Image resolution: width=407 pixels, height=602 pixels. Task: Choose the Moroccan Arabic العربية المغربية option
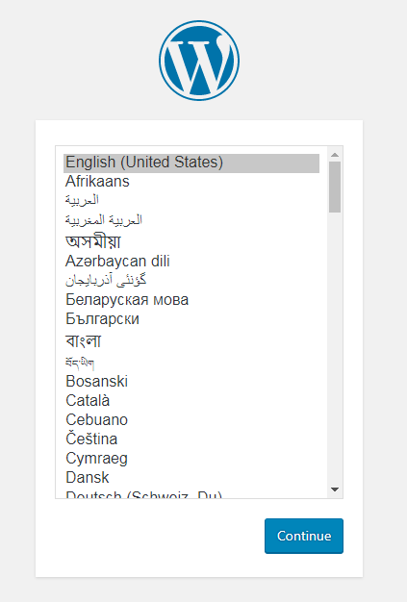tap(191, 220)
